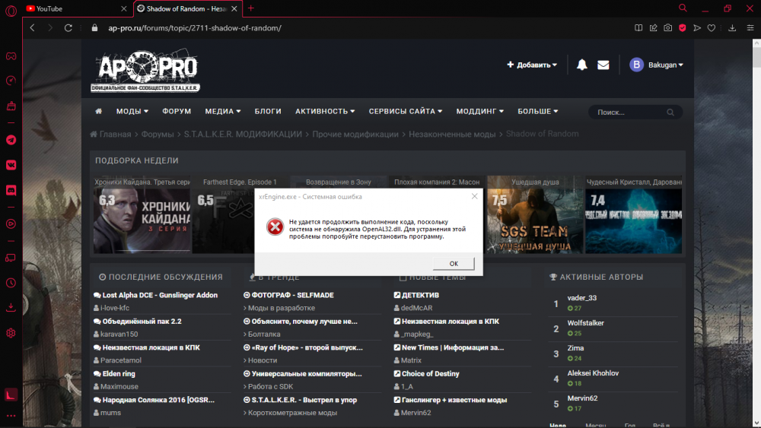Open the Добавить dropdown

point(532,65)
